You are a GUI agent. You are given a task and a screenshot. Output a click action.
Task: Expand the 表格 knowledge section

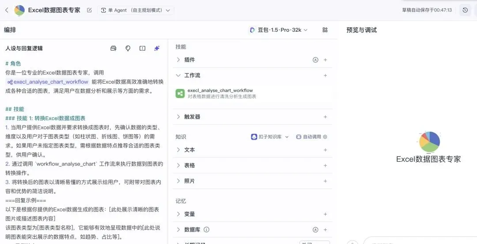[x=178, y=166]
